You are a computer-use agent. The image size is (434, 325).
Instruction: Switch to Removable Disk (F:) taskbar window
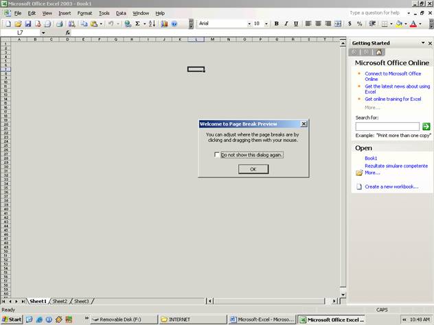pyautogui.click(x=124, y=320)
